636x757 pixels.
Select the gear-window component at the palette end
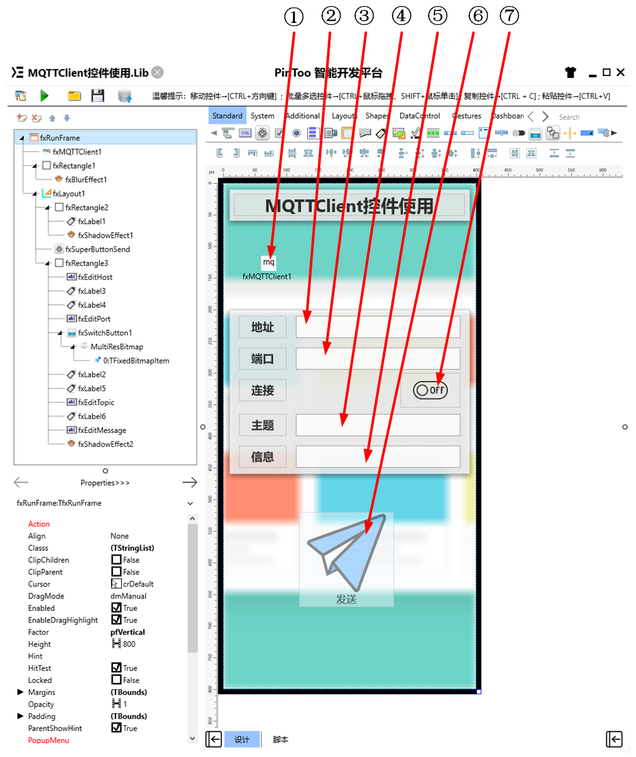click(603, 133)
